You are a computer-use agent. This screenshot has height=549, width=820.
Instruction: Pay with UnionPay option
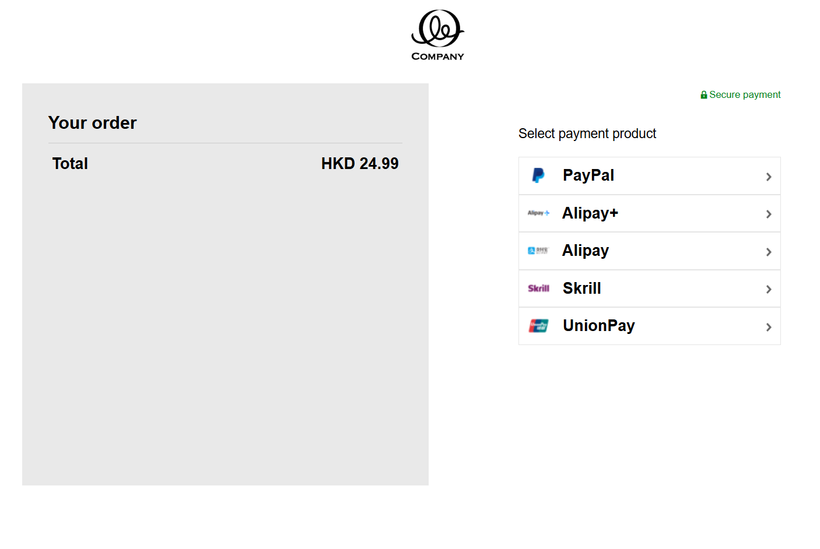[x=650, y=326]
